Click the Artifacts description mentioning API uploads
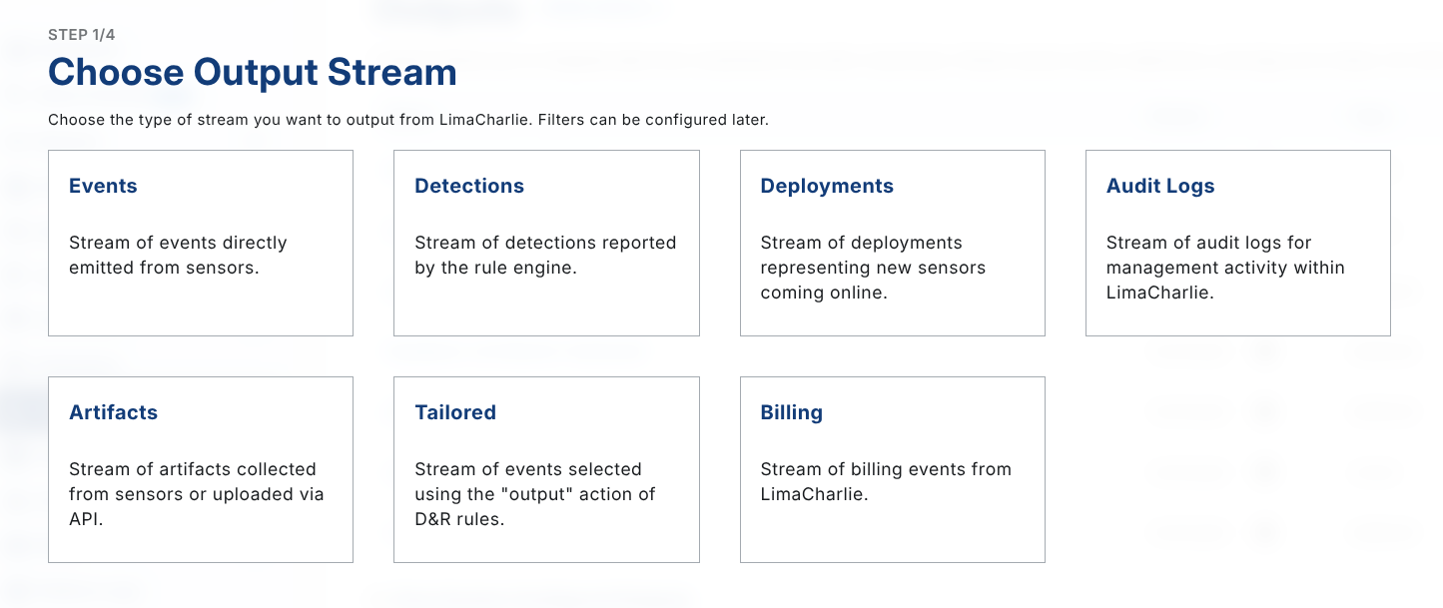Screen dimensions: 1443x608 [196, 494]
